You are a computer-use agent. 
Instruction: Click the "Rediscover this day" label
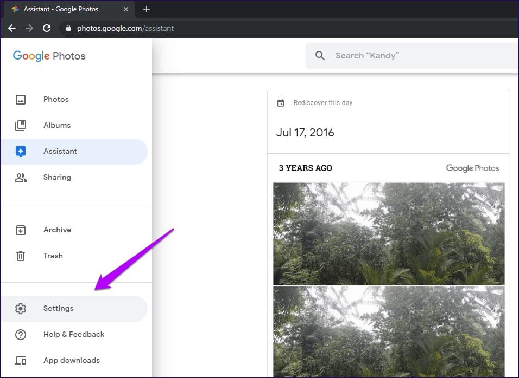322,103
